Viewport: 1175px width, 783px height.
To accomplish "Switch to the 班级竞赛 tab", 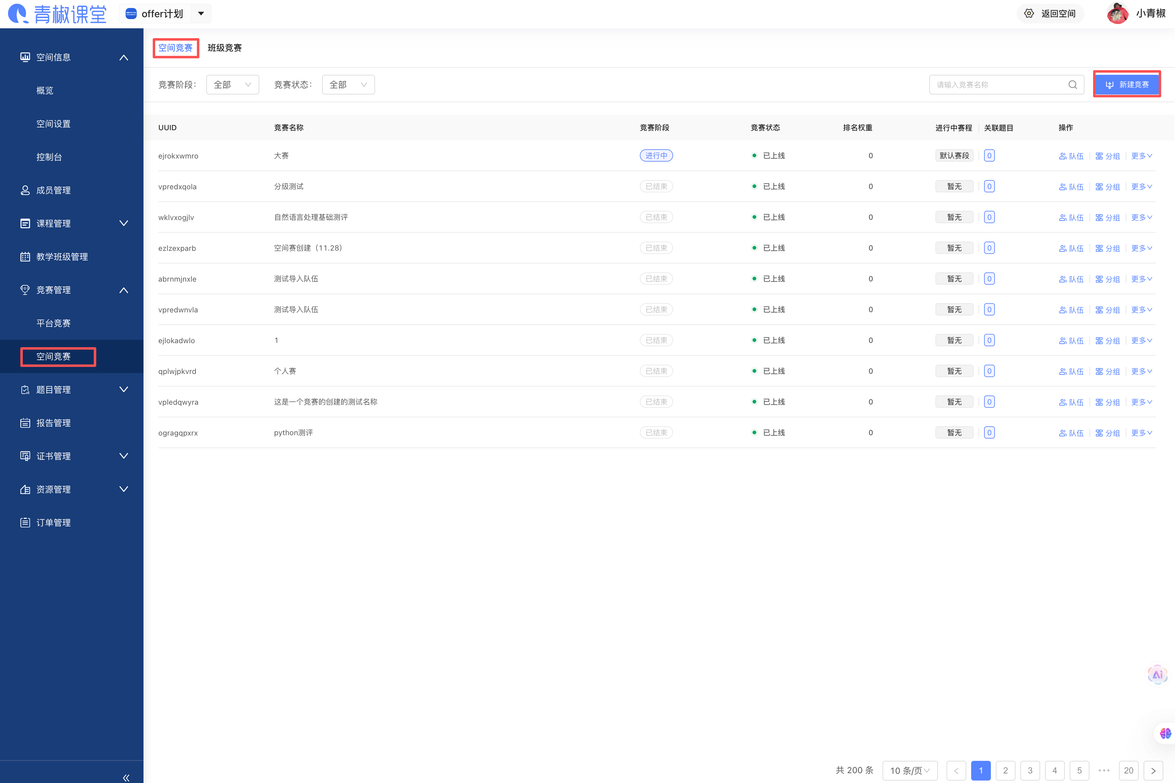I will point(224,48).
